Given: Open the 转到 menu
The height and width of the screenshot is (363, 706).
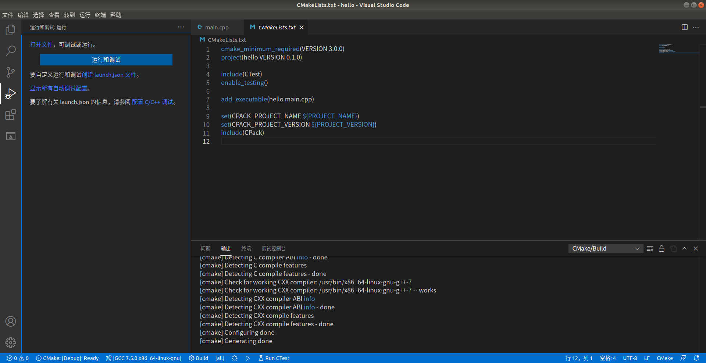Looking at the screenshot, I should (69, 15).
